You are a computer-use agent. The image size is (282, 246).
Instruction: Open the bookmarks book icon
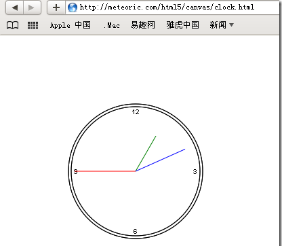point(13,25)
